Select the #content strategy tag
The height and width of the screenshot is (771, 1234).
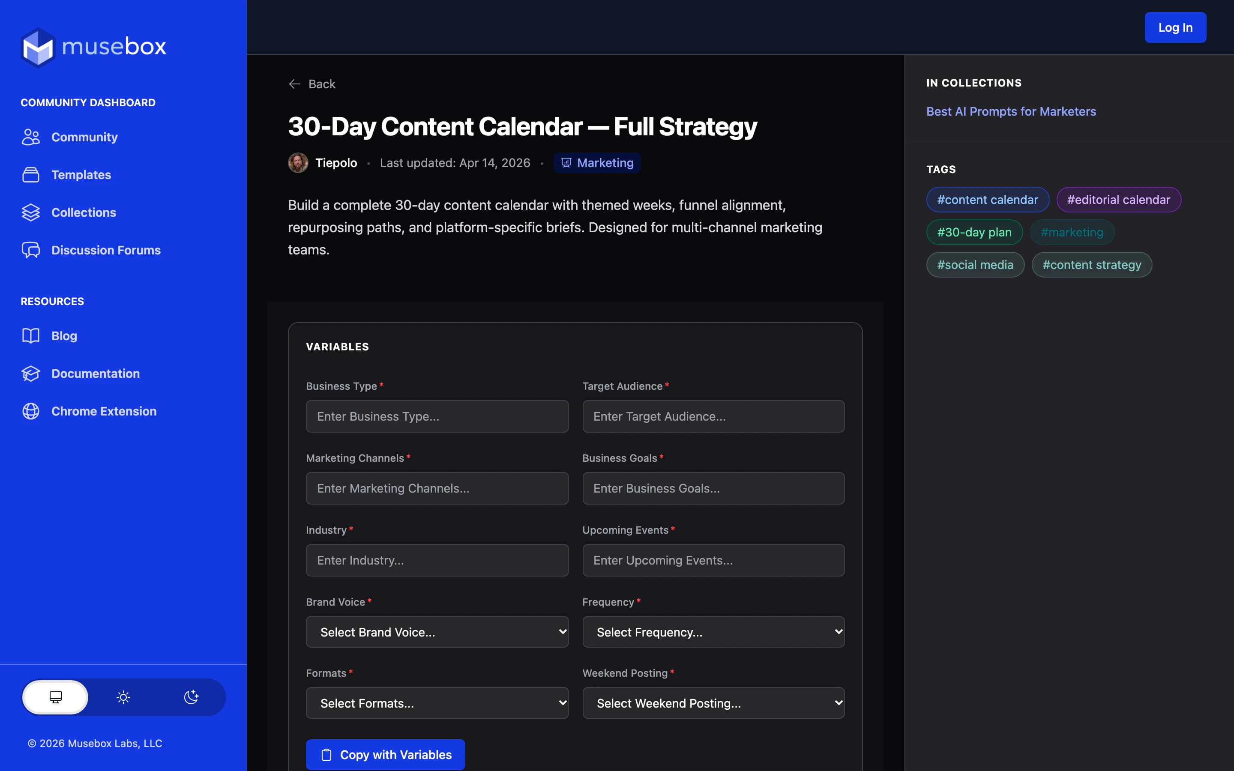pyautogui.click(x=1091, y=265)
